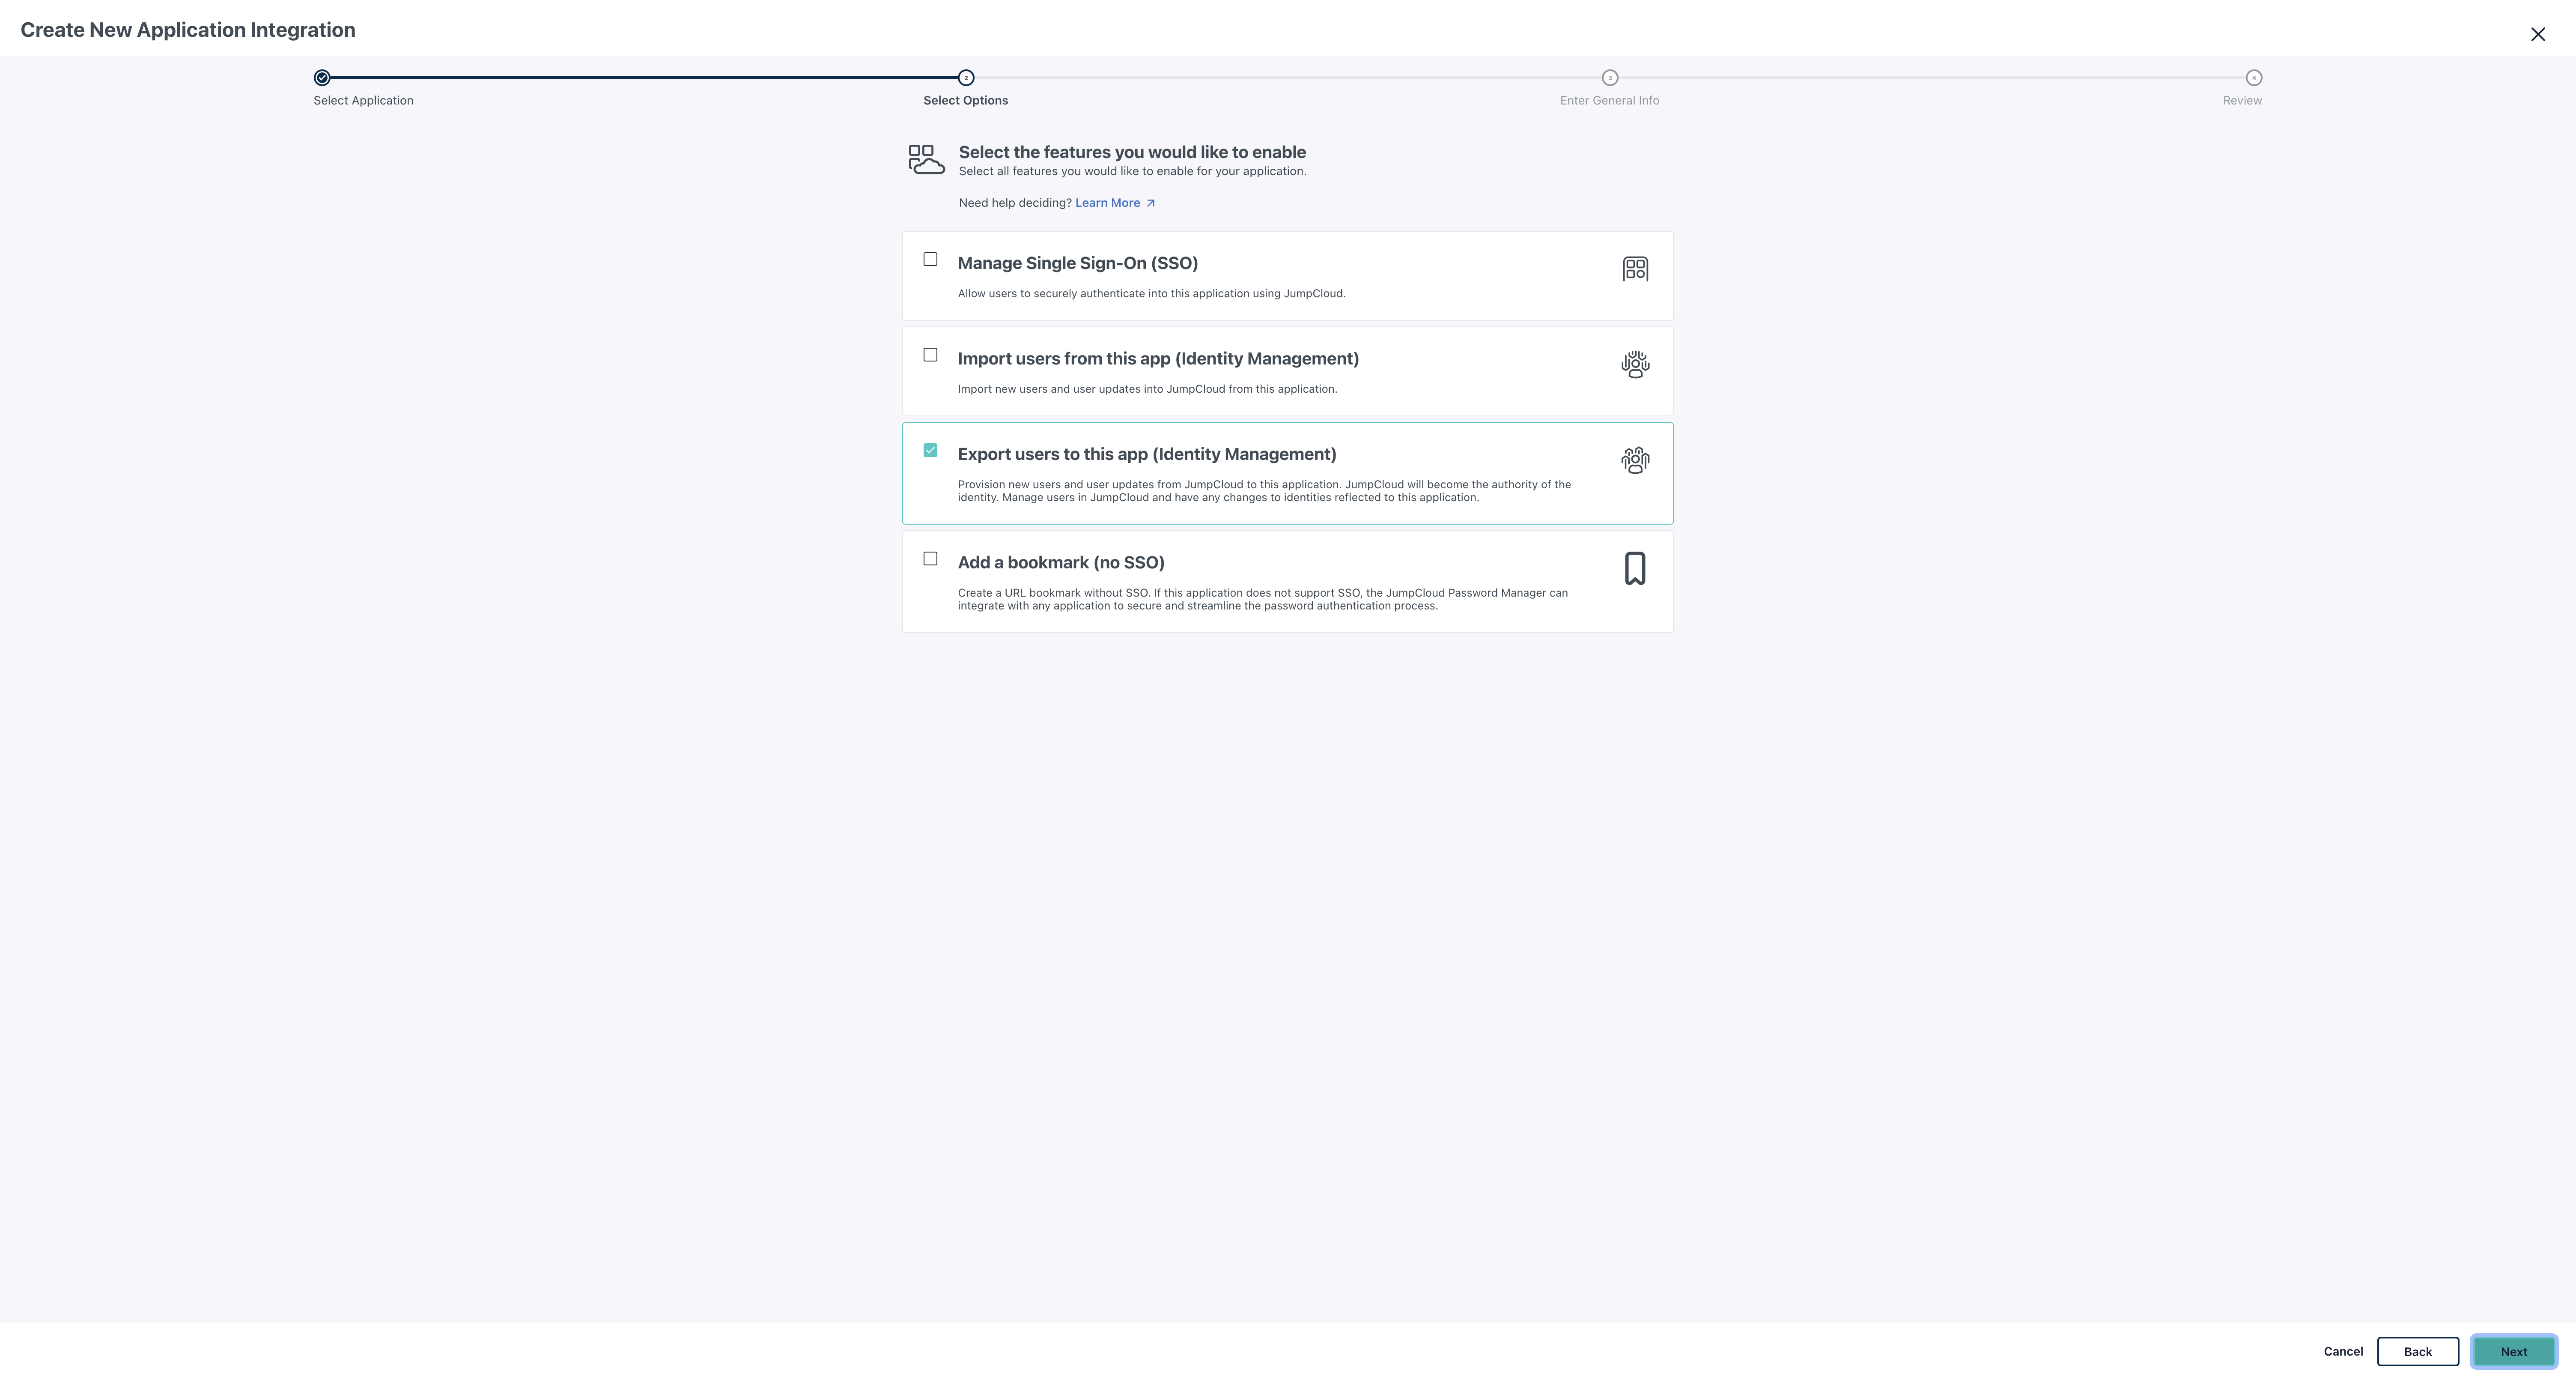Close the dialog with the X icon
The height and width of the screenshot is (1380, 2576).
pos(2537,34)
